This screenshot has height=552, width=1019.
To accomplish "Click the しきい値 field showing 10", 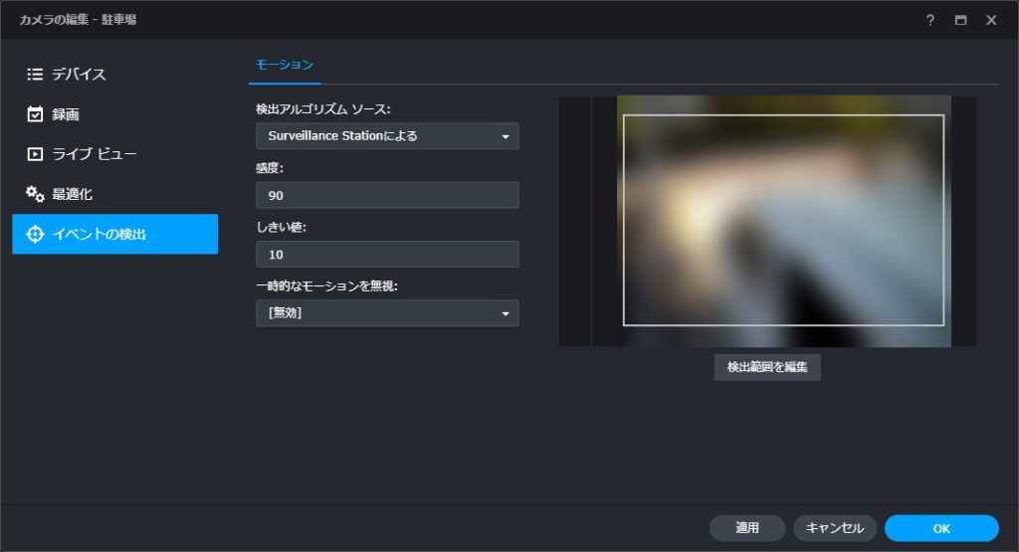I will pyautogui.click(x=387, y=254).
